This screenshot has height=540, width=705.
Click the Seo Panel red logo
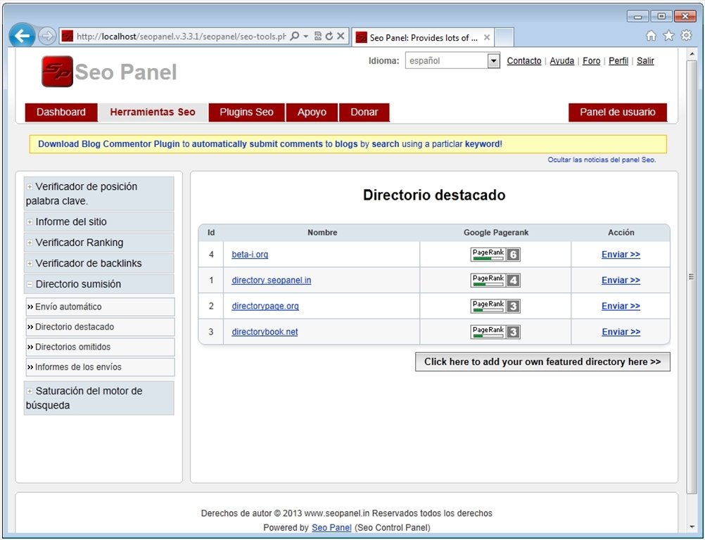click(x=57, y=71)
